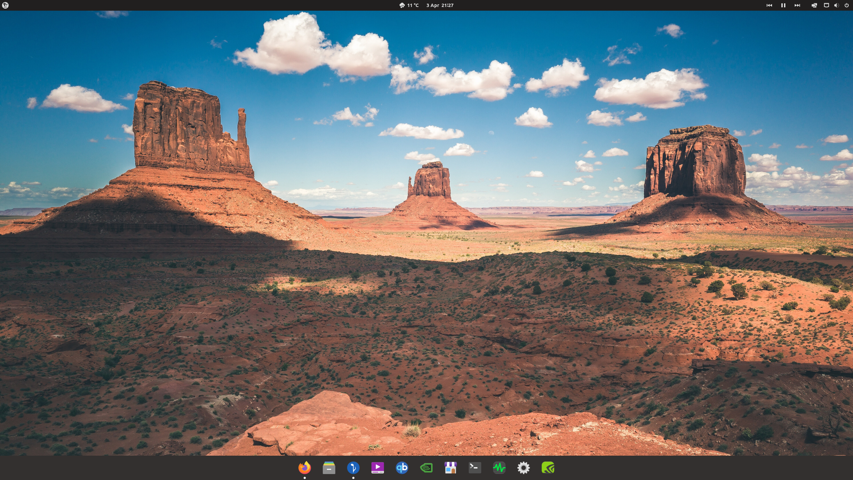Open the calendar from date and time
Image resolution: width=853 pixels, height=480 pixels.
click(439, 5)
